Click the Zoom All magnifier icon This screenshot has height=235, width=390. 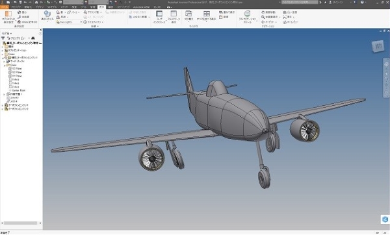click(263, 17)
